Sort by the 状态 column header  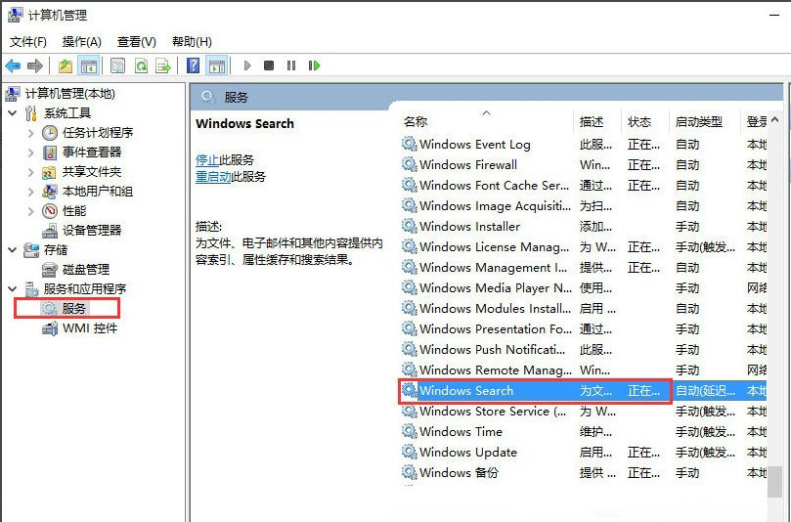coord(639,121)
